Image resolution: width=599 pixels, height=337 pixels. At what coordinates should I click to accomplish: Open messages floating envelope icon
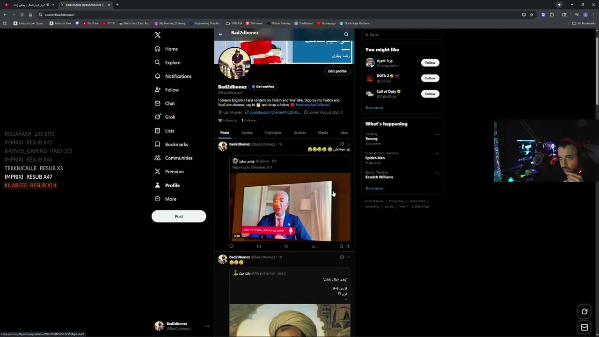click(x=584, y=328)
